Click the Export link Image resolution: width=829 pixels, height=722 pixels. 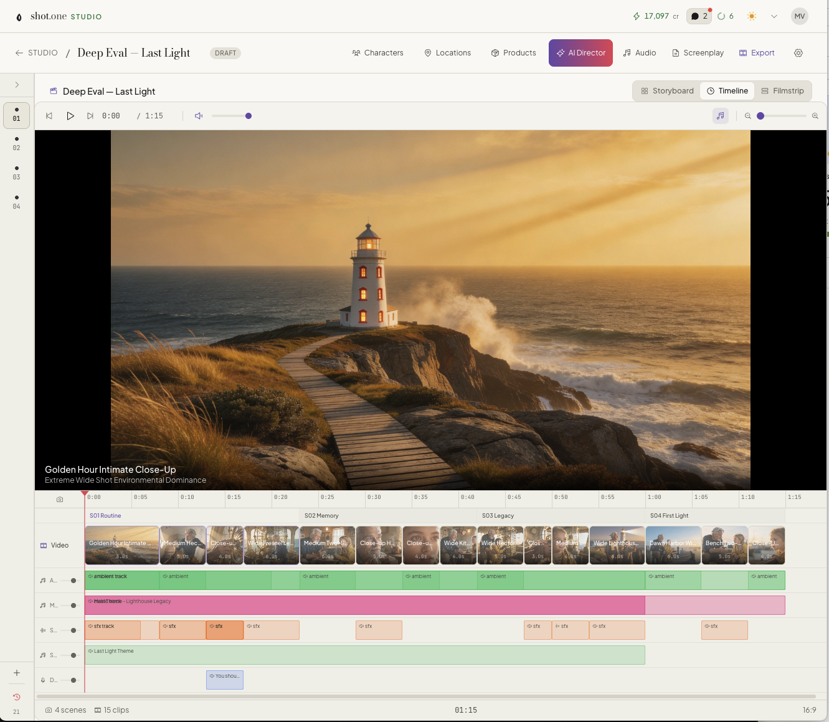[757, 53]
